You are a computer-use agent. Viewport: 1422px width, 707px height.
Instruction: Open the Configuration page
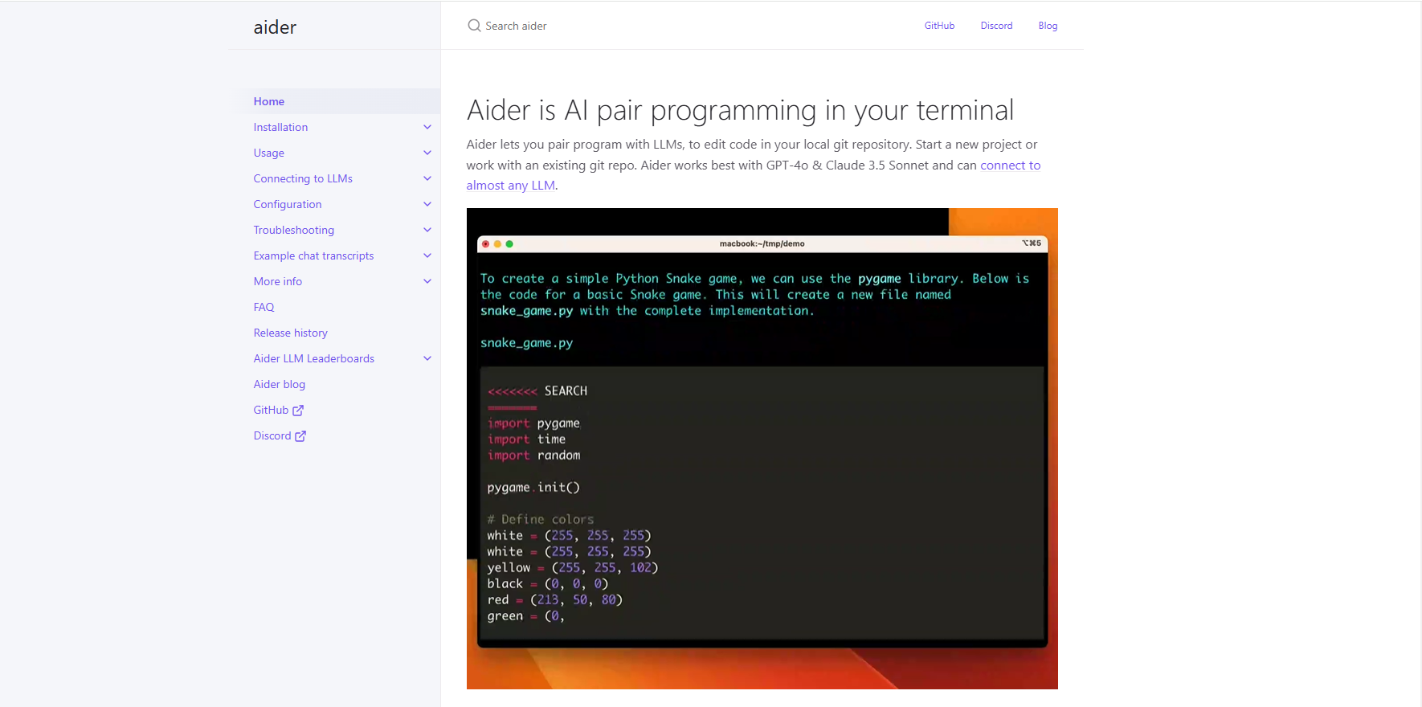click(x=288, y=204)
